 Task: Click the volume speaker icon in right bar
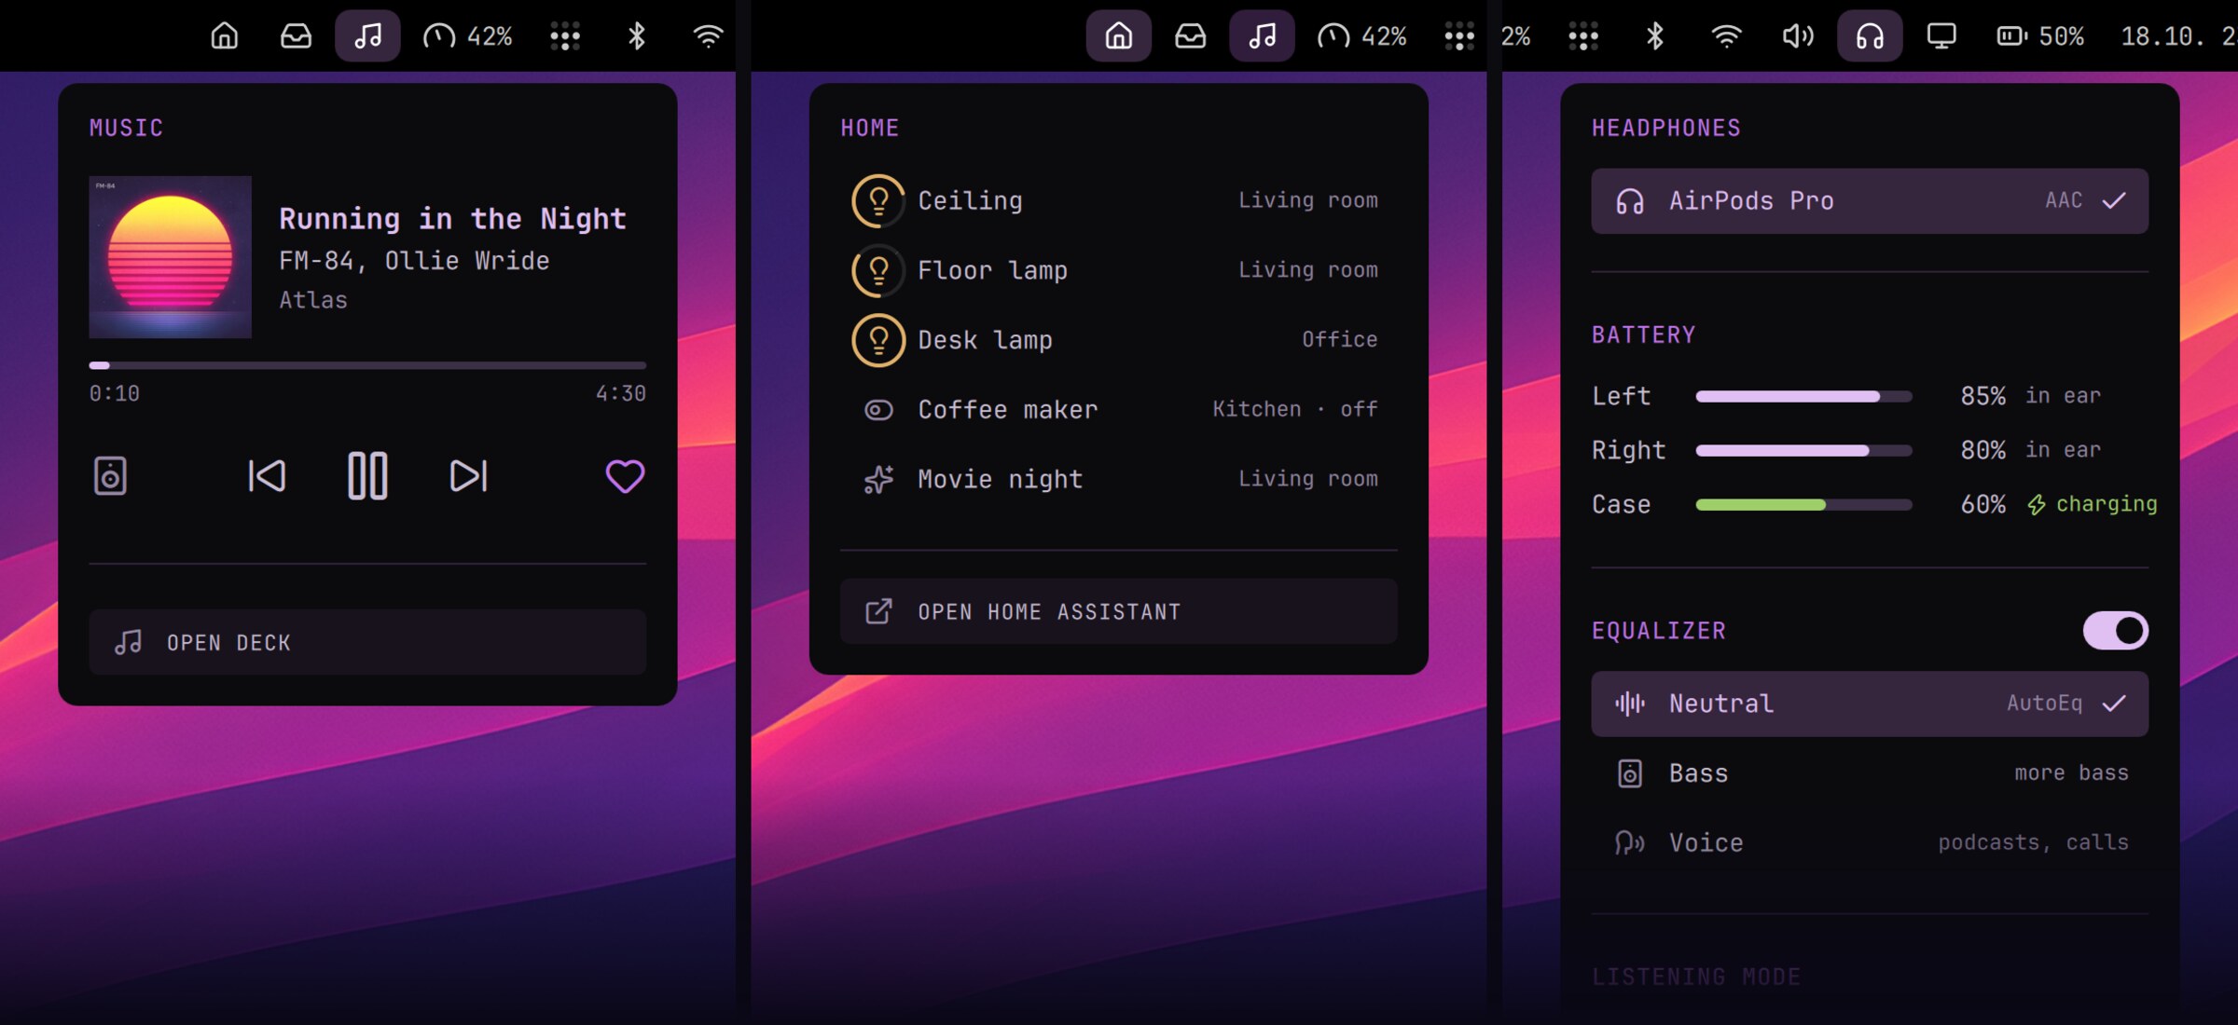(1798, 36)
